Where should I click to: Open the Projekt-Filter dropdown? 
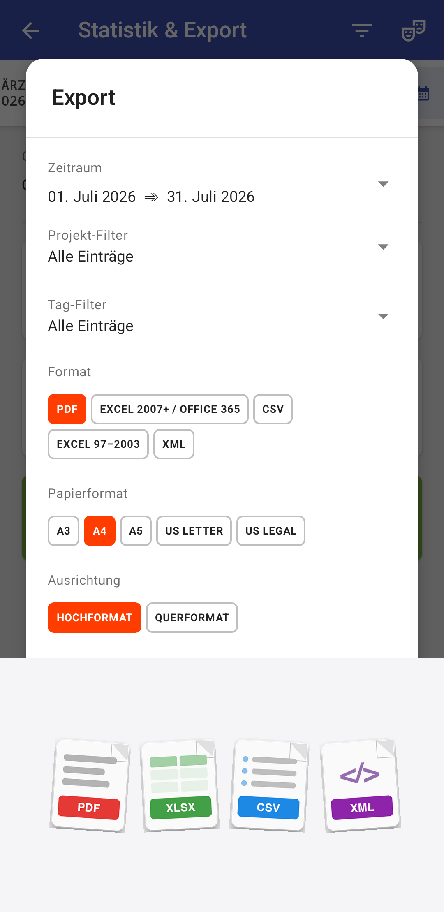tap(219, 247)
